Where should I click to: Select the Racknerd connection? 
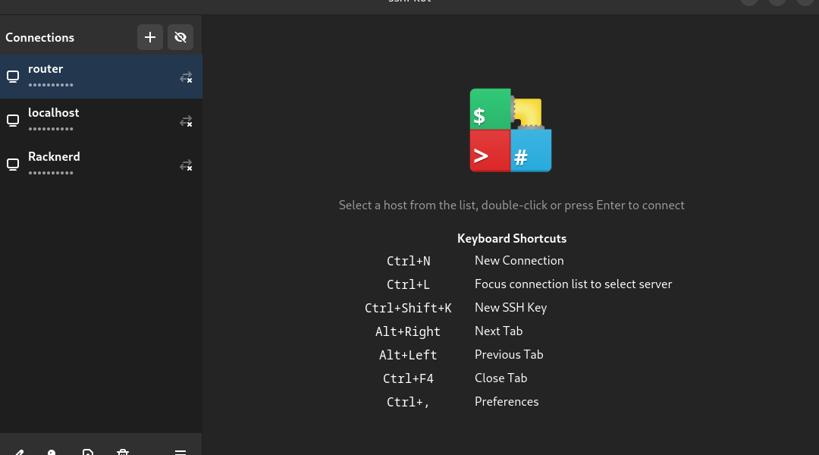[x=91, y=164]
